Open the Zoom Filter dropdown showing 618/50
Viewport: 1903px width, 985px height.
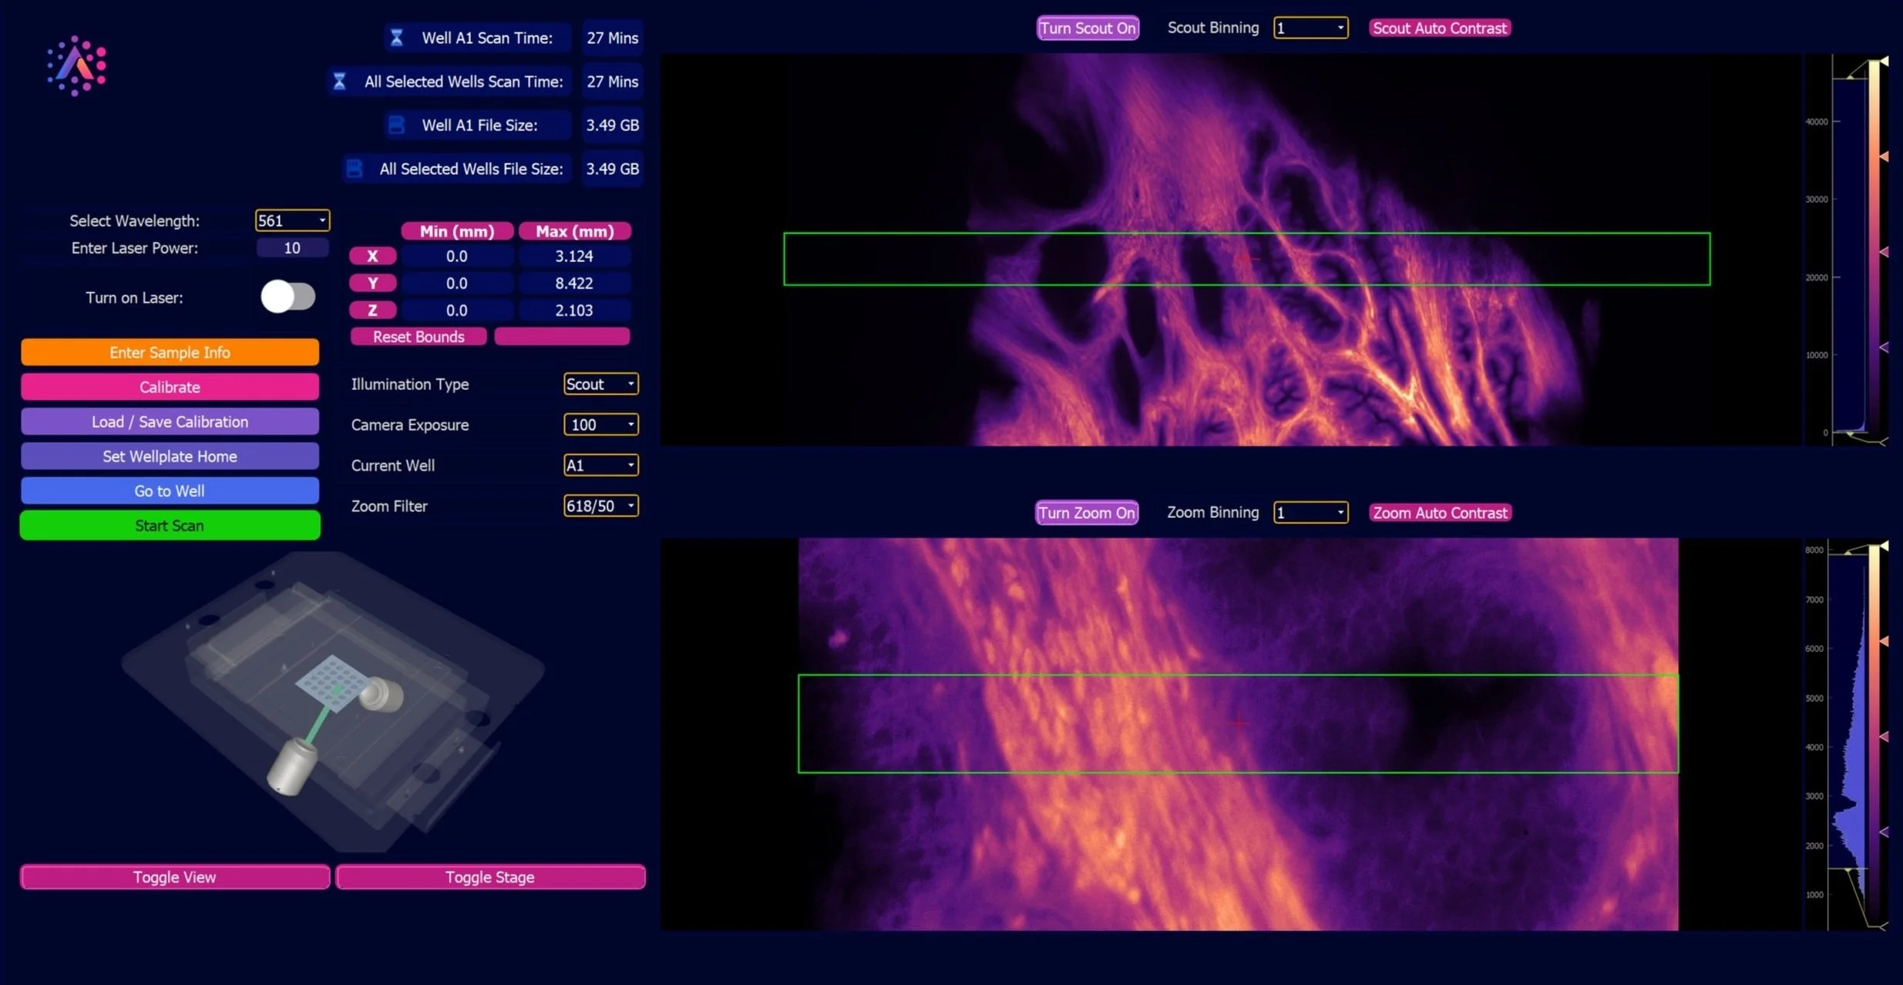(600, 506)
